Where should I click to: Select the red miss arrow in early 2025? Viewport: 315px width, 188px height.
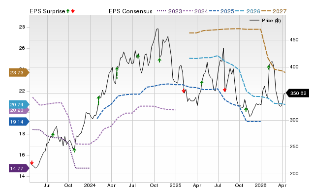[184, 91]
